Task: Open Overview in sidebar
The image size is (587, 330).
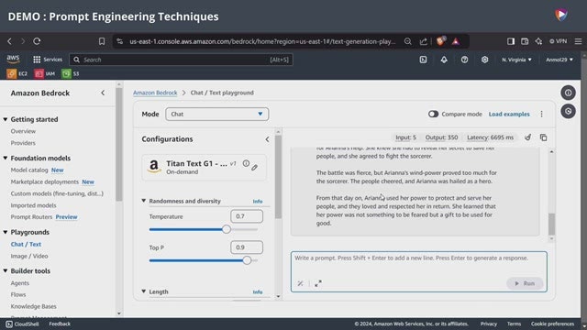Action: 23,131
